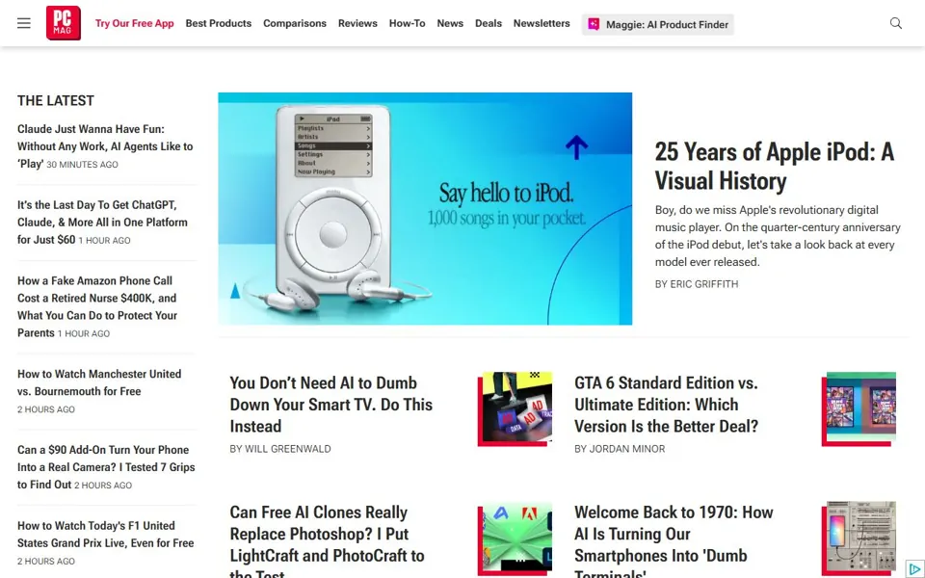Click the iPod hero image

[425, 208]
